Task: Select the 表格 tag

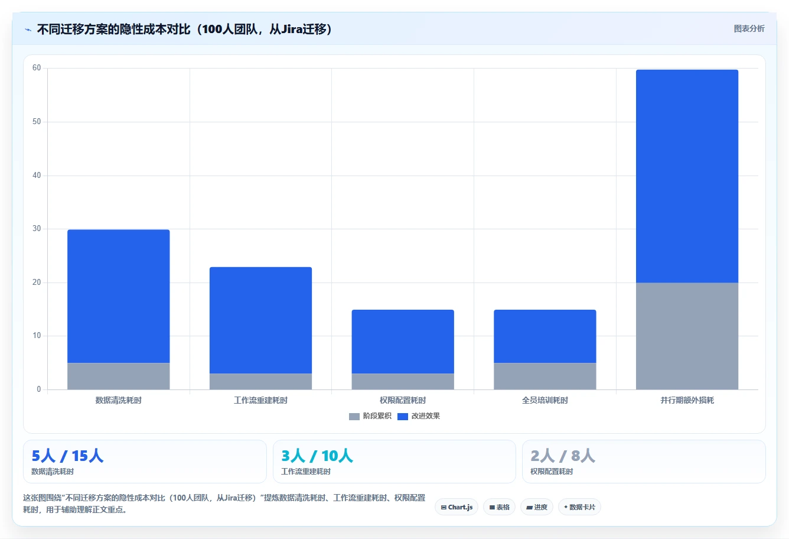Action: tap(499, 507)
